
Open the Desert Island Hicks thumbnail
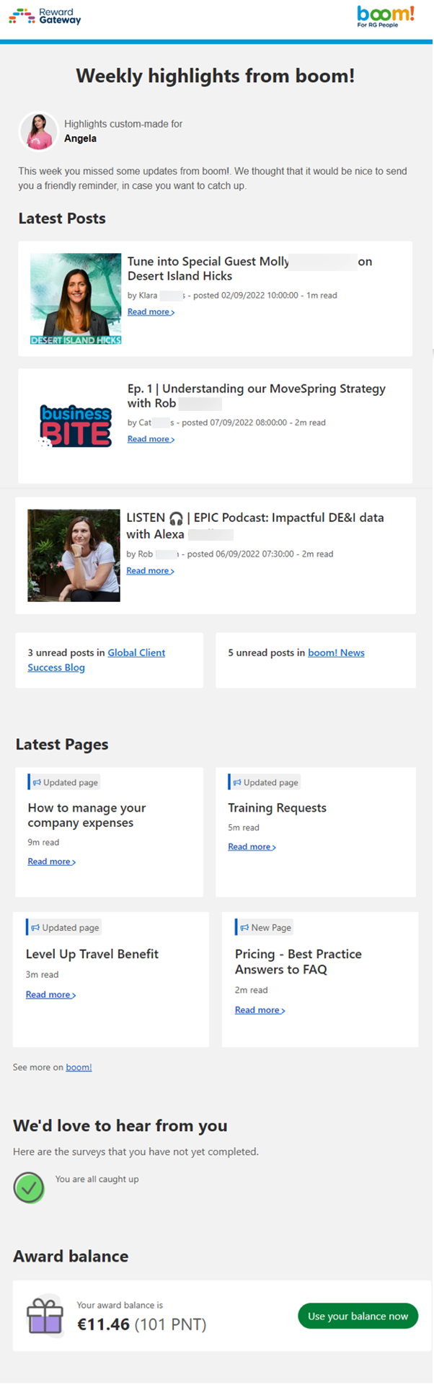tap(76, 298)
